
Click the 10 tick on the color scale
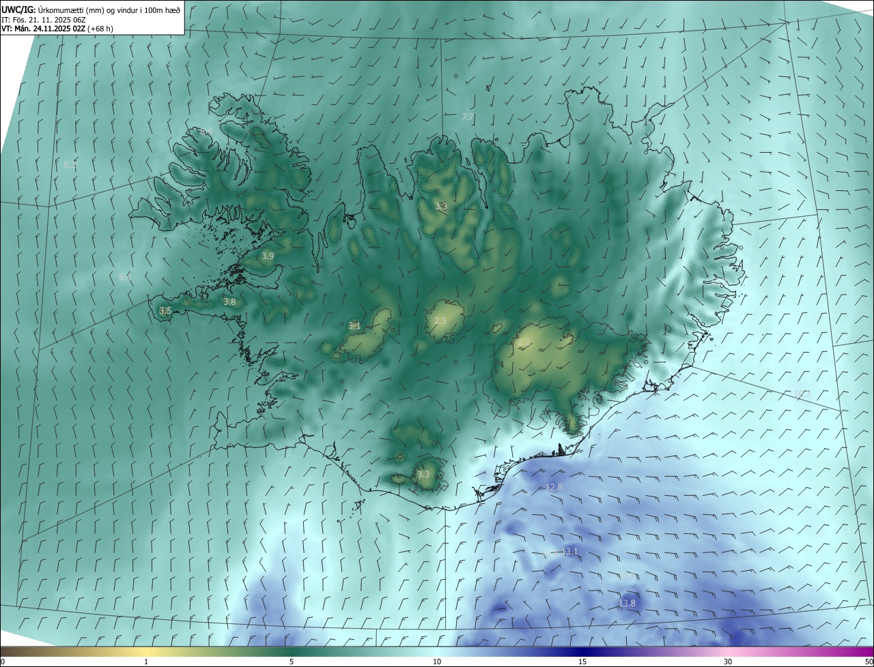(x=437, y=662)
